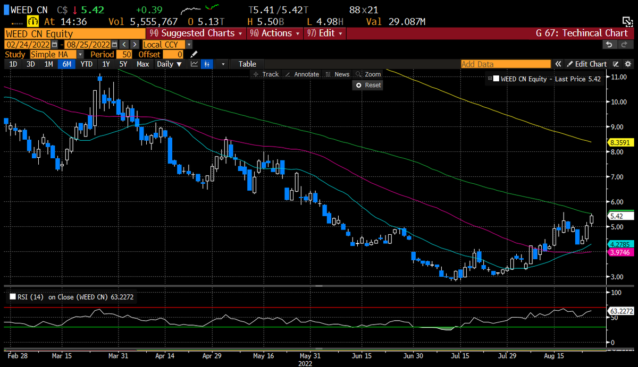Activate the Zoom tool
This screenshot has height=367, width=638.
point(368,74)
